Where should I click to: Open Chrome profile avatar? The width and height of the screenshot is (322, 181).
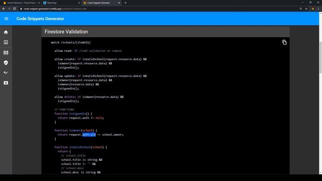click(x=313, y=9)
